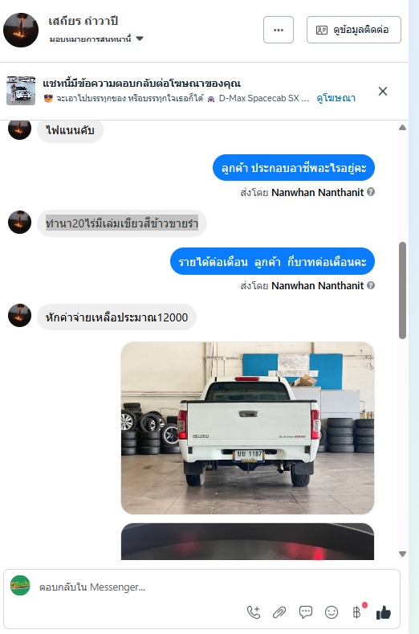Image resolution: width=419 pixels, height=634 pixels.
Task: Open the ดูโฆษณา link
Action: (336, 98)
